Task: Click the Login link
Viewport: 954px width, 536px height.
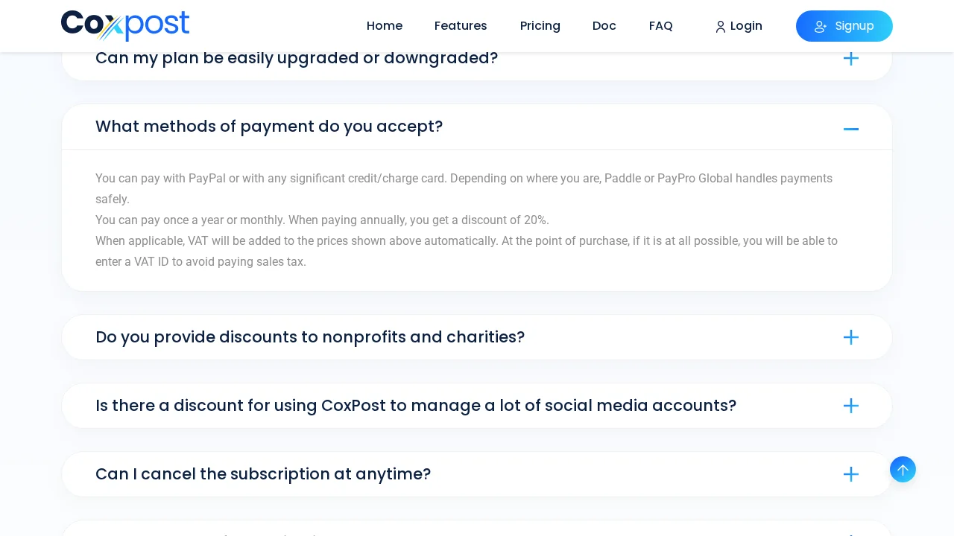Action: click(745, 26)
